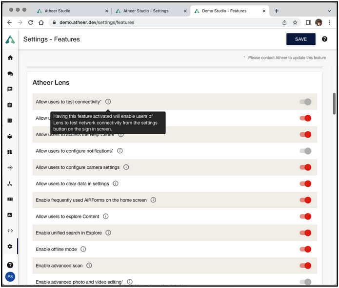This screenshot has height=288, width=339.
Task: Click info icon for offline mode
Action: click(x=83, y=249)
